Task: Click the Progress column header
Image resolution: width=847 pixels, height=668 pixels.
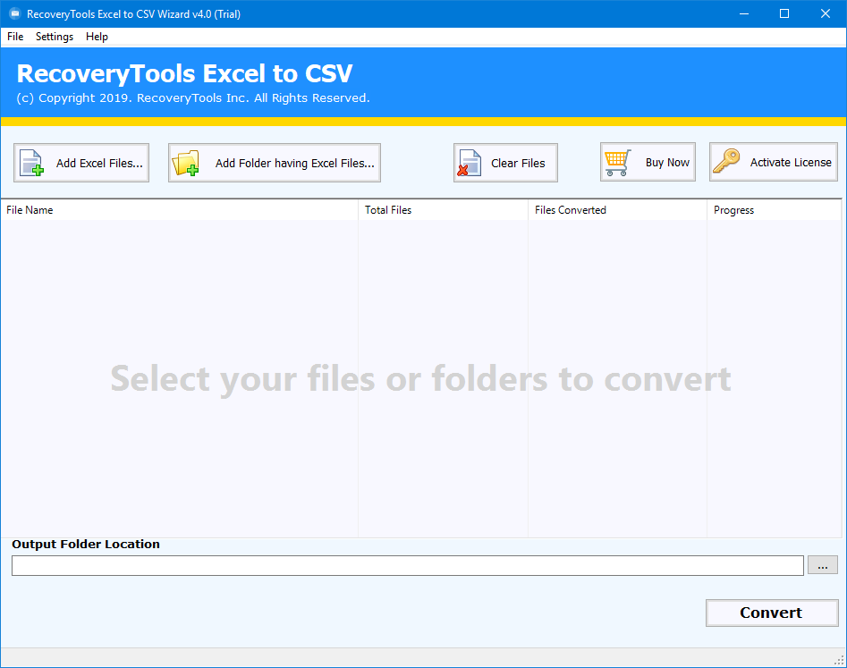Action: (774, 210)
